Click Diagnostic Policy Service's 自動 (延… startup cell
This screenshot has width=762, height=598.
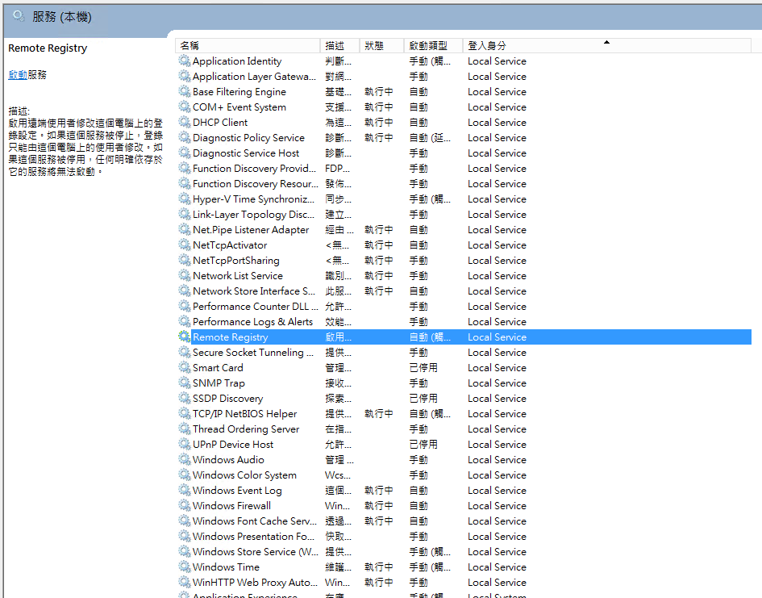pyautogui.click(x=430, y=137)
